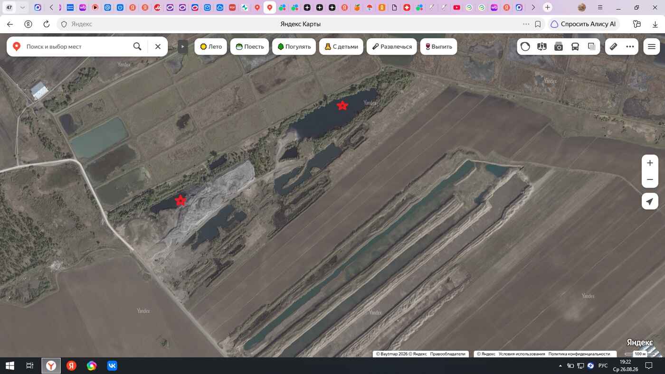Switch the РУС keyboard language indicator

click(x=603, y=365)
